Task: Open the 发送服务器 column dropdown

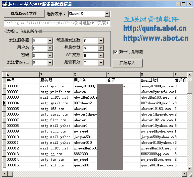Action: [x=50, y=41]
